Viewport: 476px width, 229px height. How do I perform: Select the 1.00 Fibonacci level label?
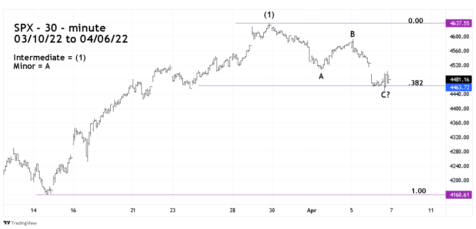point(418,191)
